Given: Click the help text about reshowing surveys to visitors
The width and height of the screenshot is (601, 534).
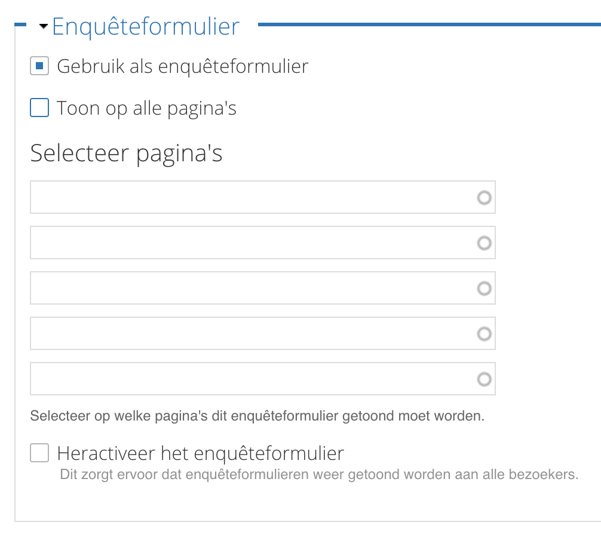Looking at the screenshot, I should tap(319, 476).
